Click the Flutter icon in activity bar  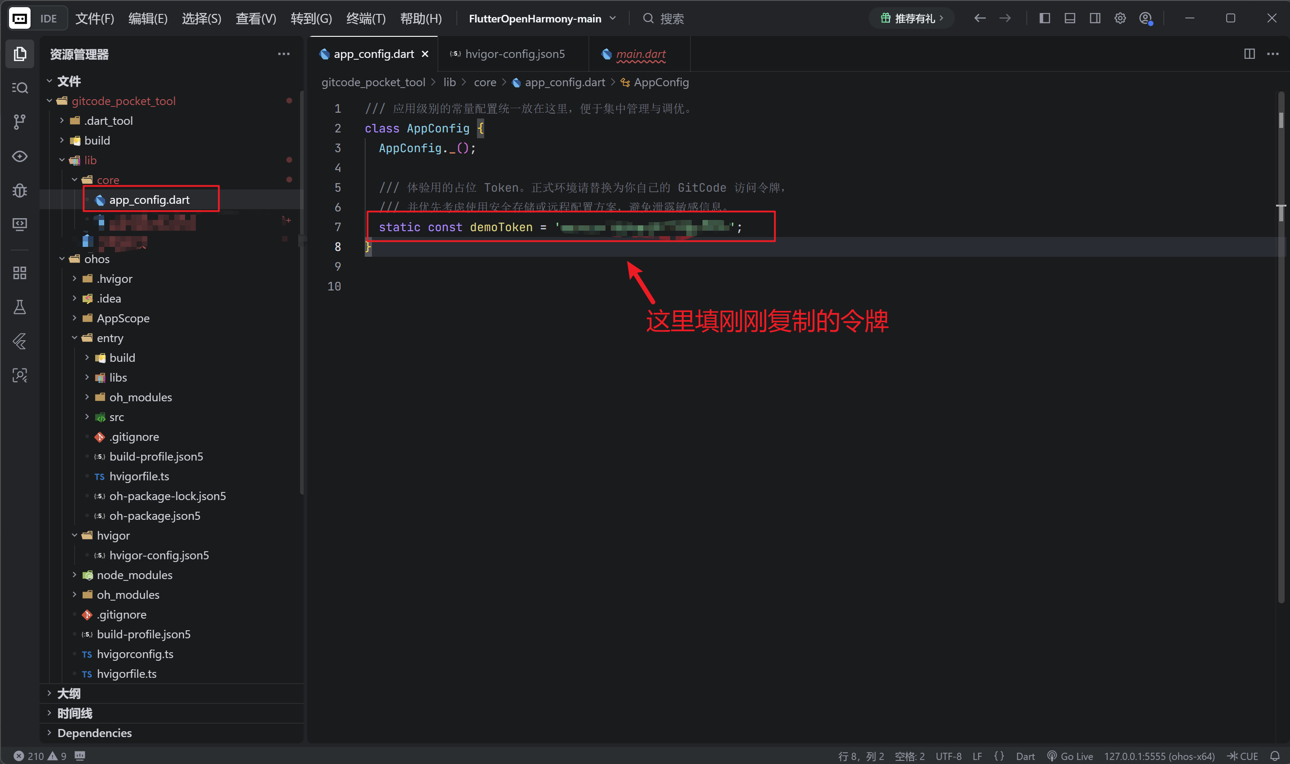tap(20, 341)
